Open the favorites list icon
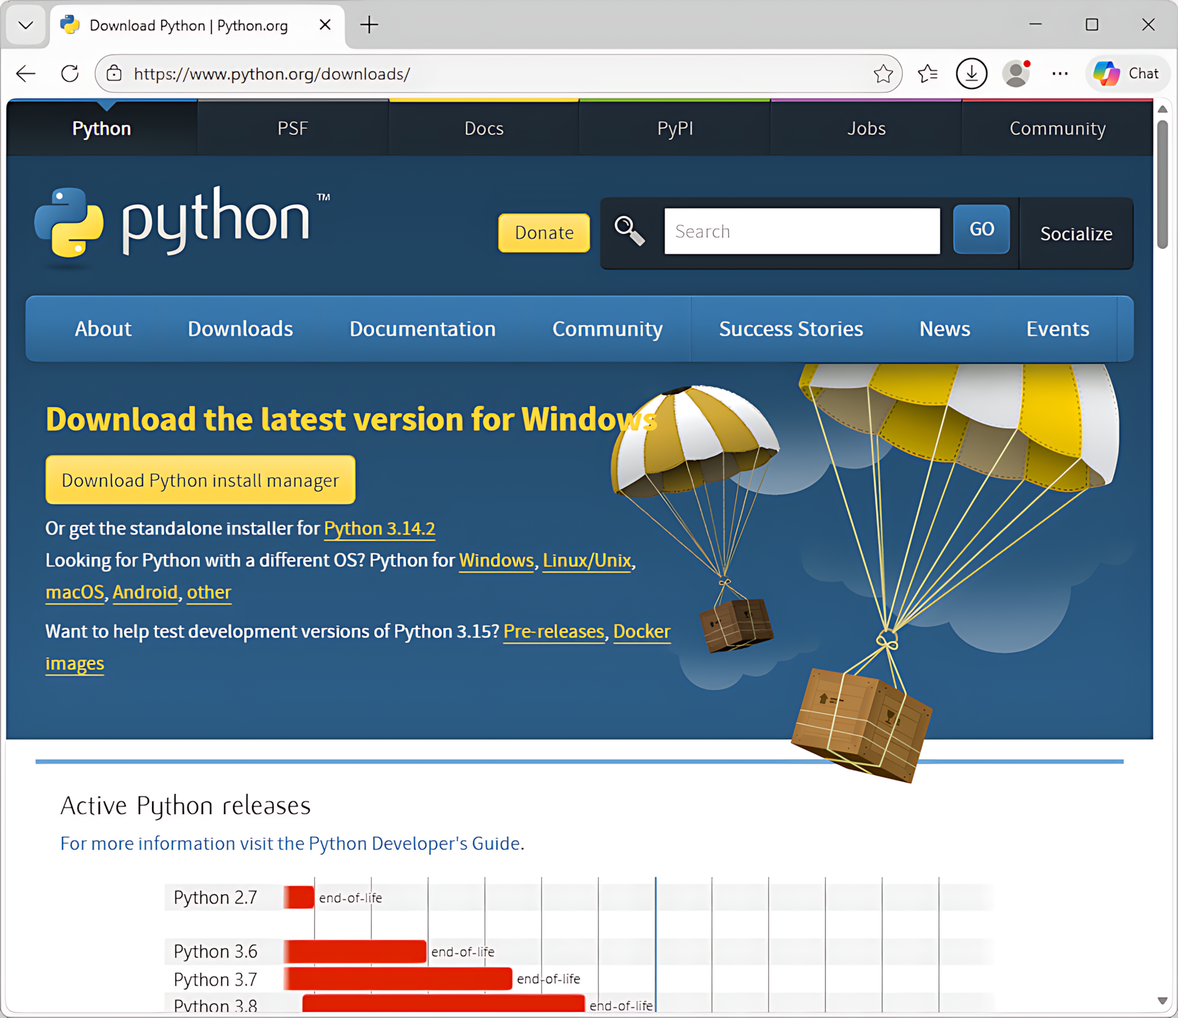 coord(928,74)
